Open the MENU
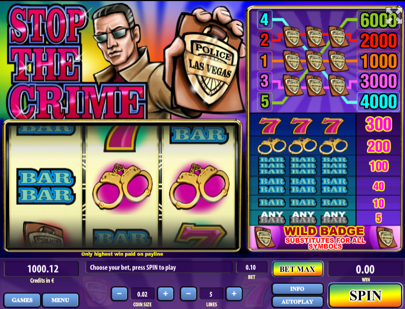Screen dimensions: 405x309 [60, 300]
